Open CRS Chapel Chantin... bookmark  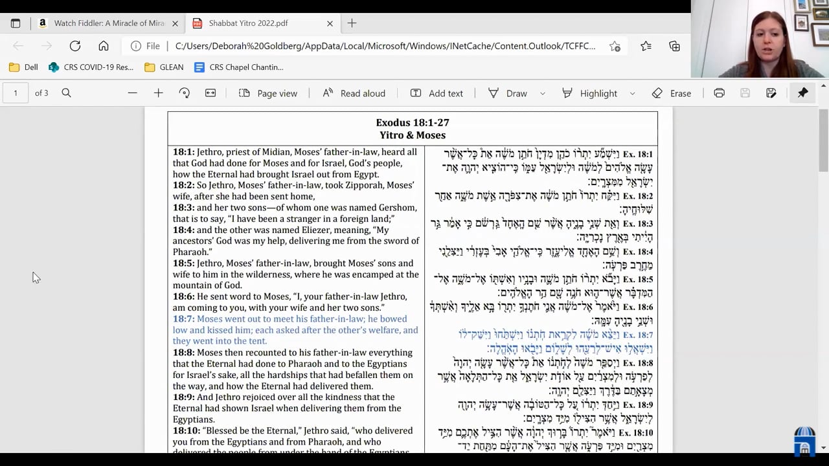239,67
